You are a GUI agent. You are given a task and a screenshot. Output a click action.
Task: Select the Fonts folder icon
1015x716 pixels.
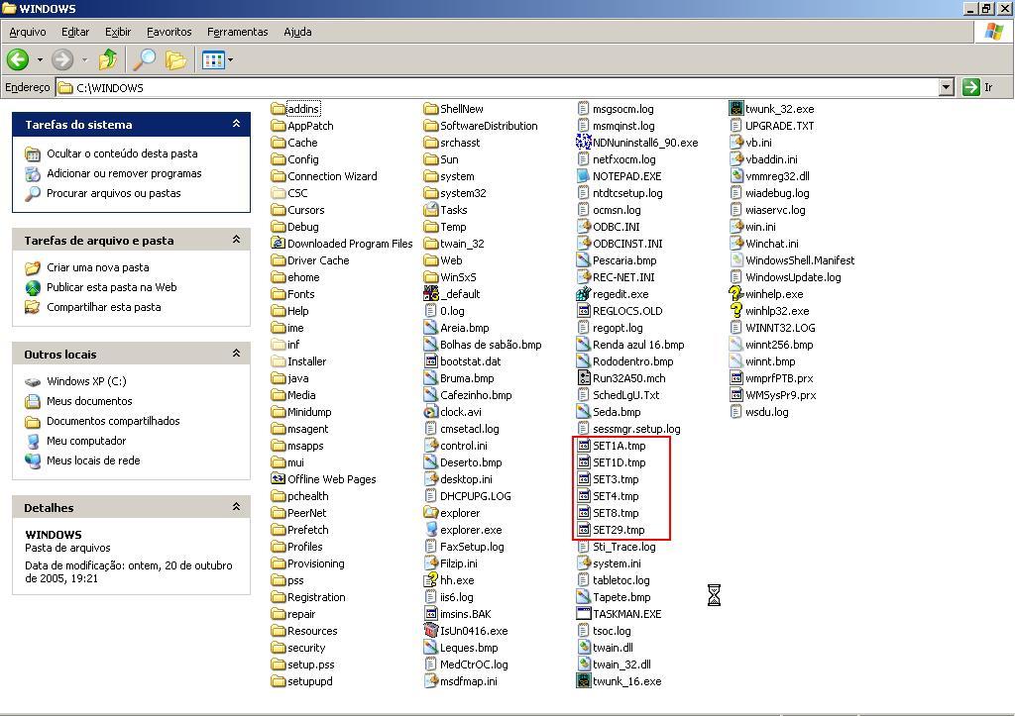click(x=278, y=294)
